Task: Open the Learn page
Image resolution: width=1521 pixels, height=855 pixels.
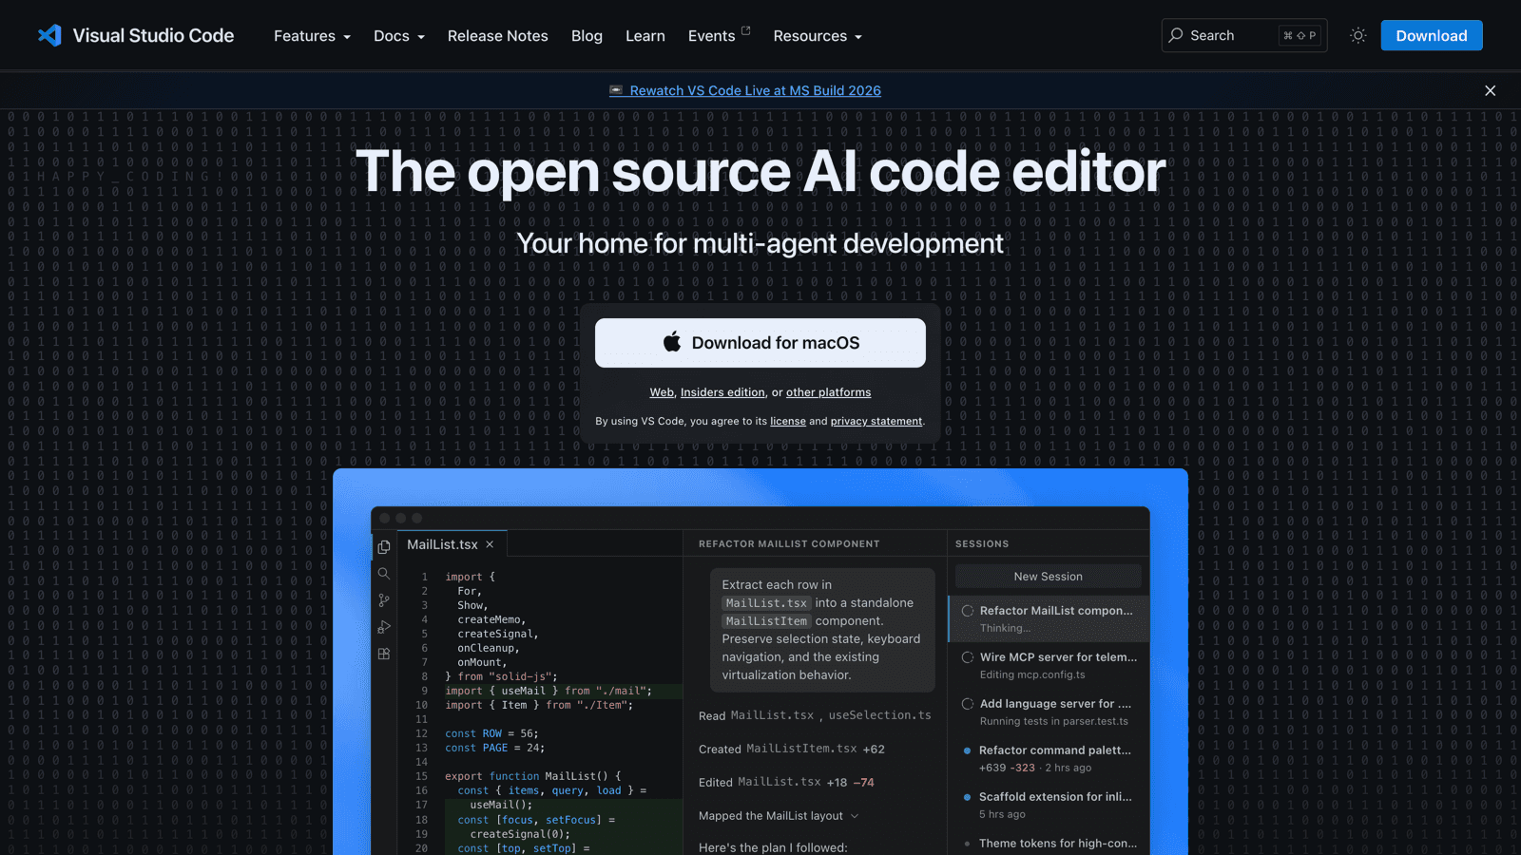Action: (x=645, y=36)
